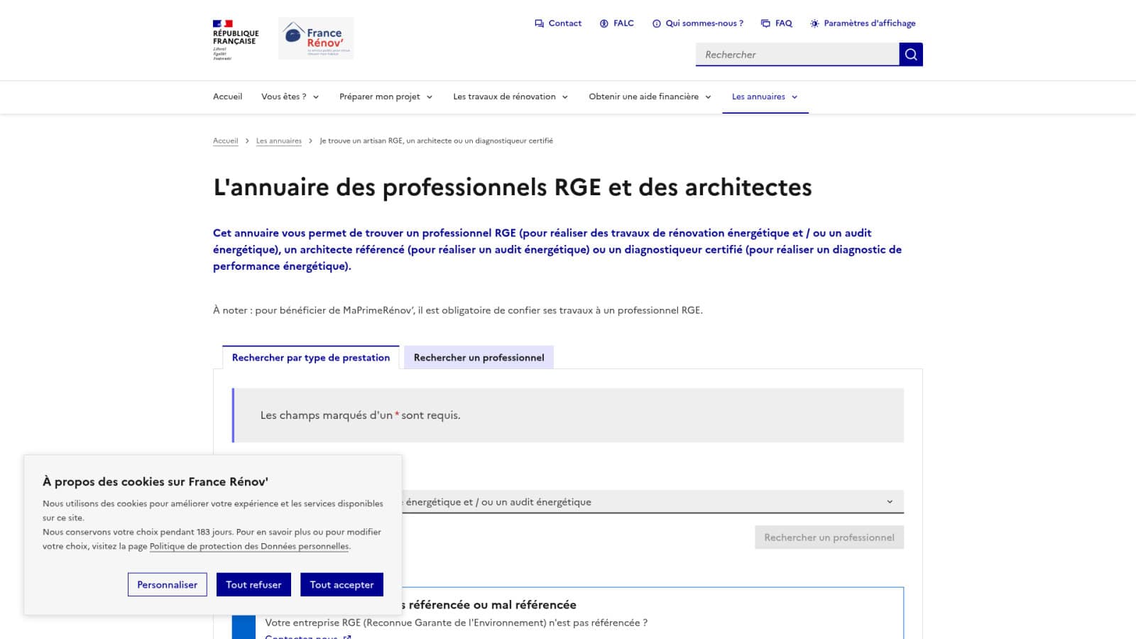Open the Contact link
This screenshot has height=639, width=1136.
click(x=558, y=23)
